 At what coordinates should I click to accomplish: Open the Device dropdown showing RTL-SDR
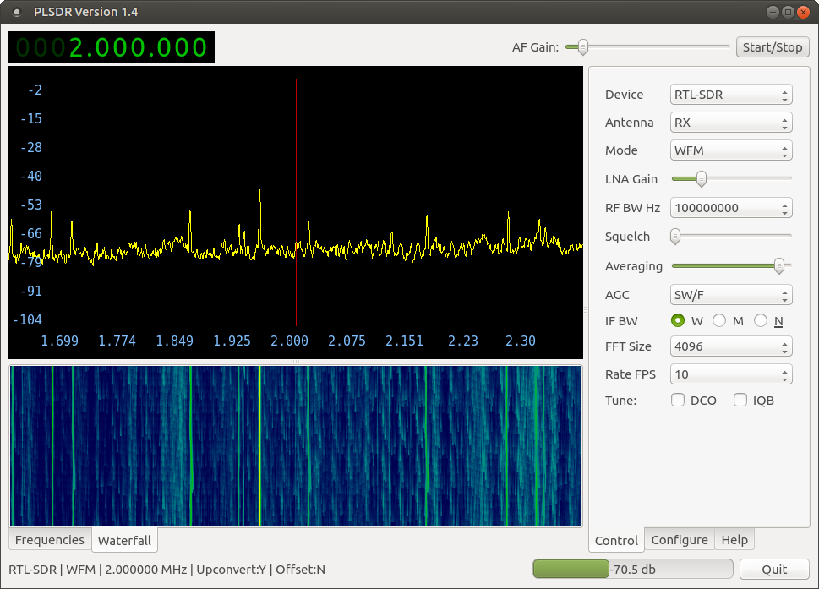730,95
